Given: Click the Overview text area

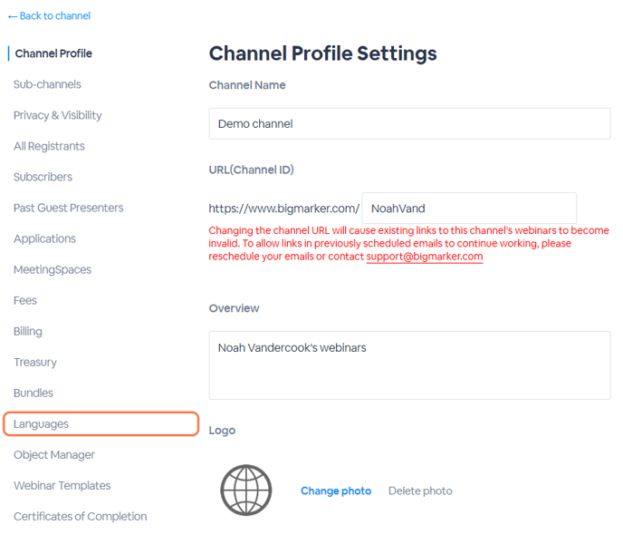Looking at the screenshot, I should point(409,365).
